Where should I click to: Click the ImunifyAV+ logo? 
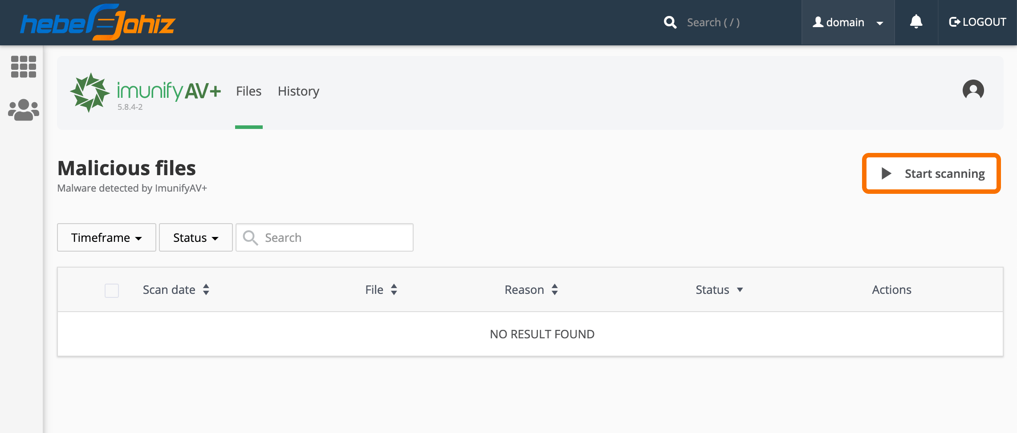[145, 92]
